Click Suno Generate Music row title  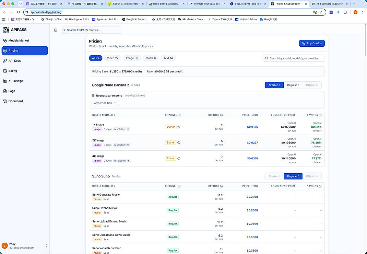(106, 195)
